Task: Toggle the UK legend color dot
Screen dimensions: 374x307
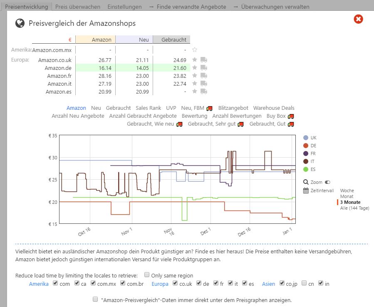Action: 305,138
